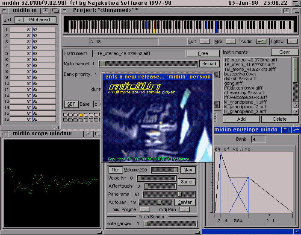Click the midiIn splash screen image
Viewport: 301px width, 235px height.
pos(157,121)
